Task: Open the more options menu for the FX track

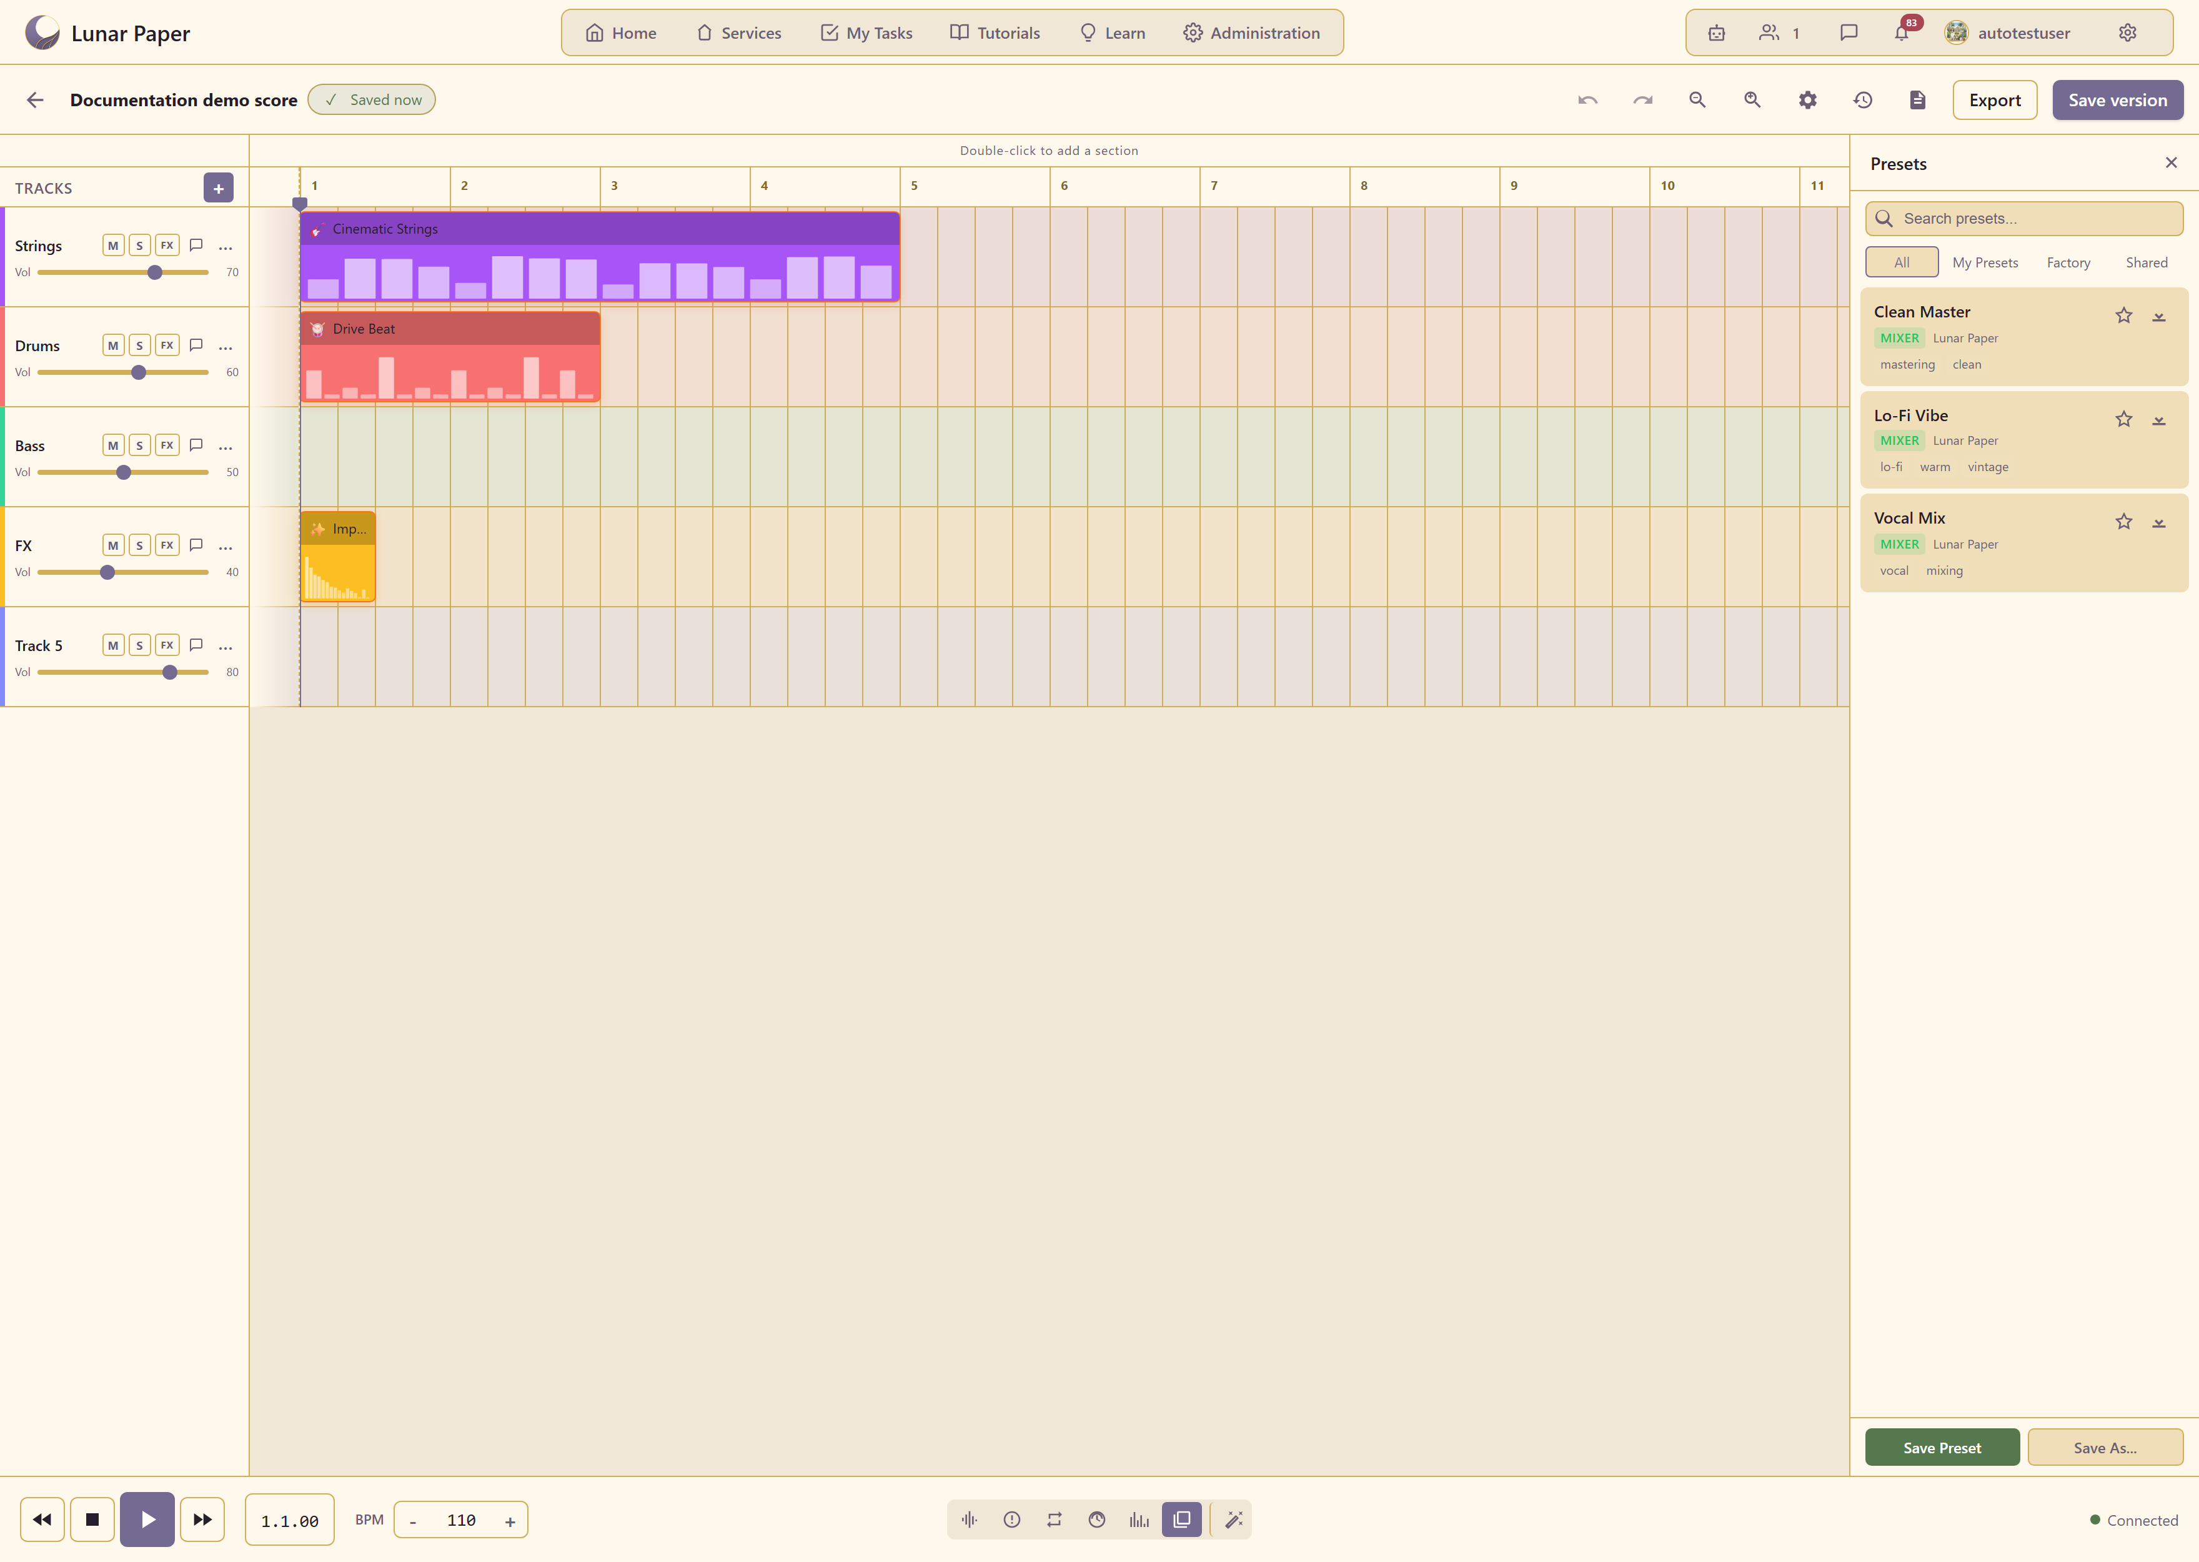Action: tap(226, 547)
